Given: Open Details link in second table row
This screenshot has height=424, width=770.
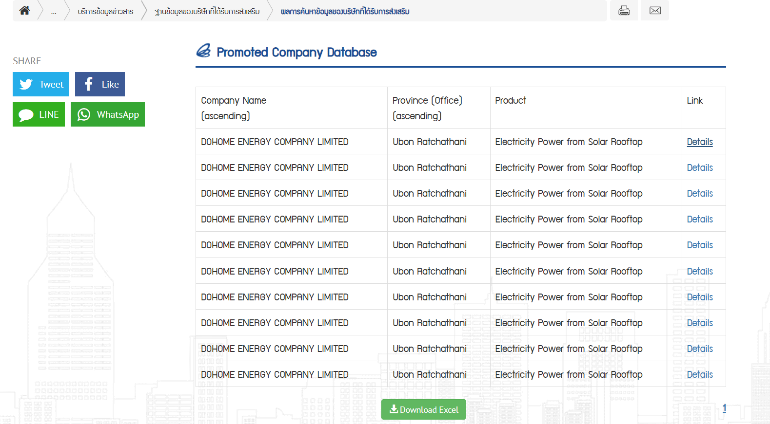Looking at the screenshot, I should pyautogui.click(x=699, y=167).
